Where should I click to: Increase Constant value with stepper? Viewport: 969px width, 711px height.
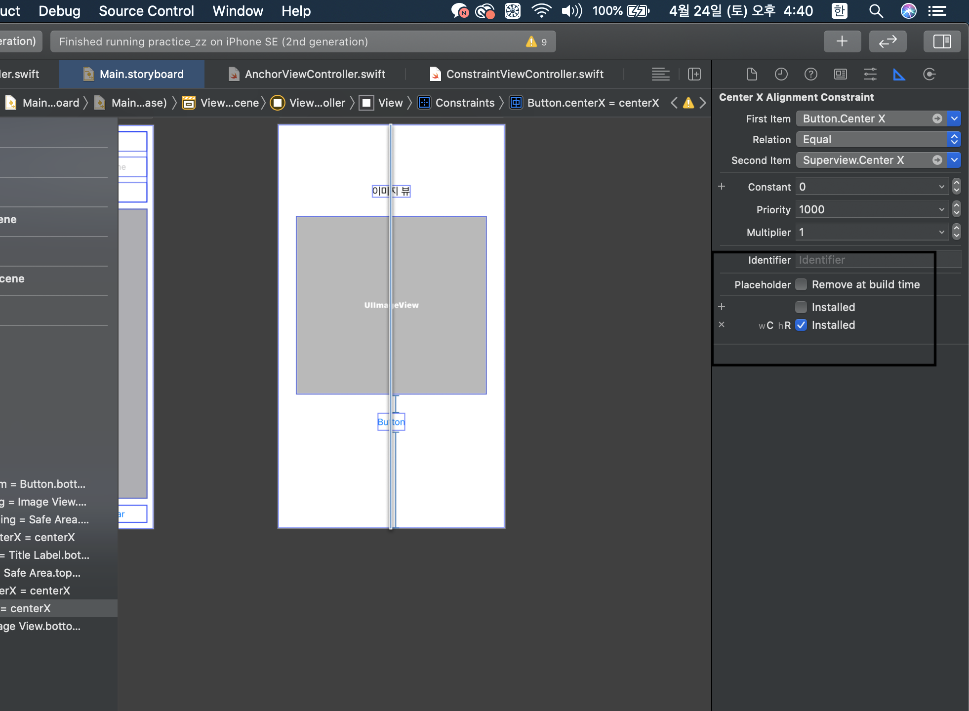(957, 183)
